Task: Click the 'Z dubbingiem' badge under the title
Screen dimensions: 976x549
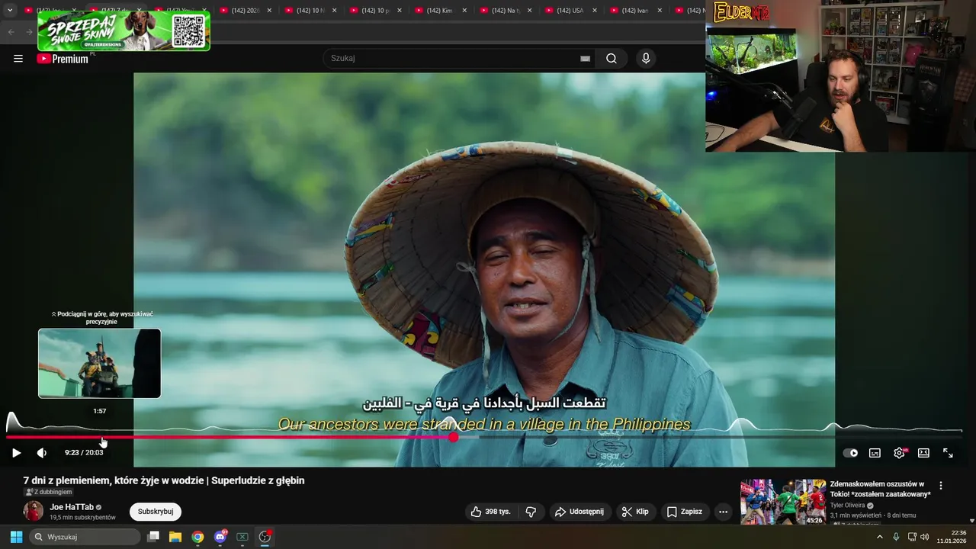Action: [x=48, y=492]
